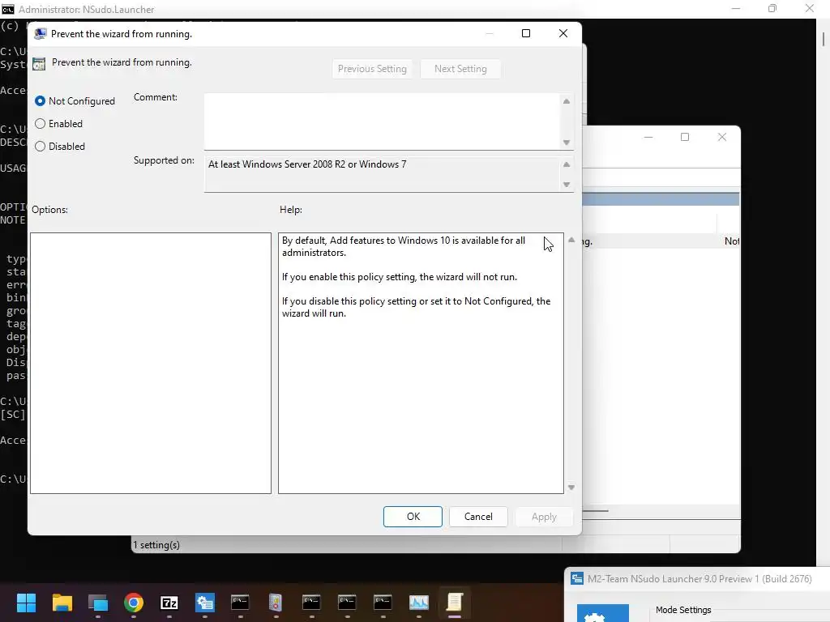The height and width of the screenshot is (622, 830).
Task: Close the background Group Policy window
Action: point(721,137)
